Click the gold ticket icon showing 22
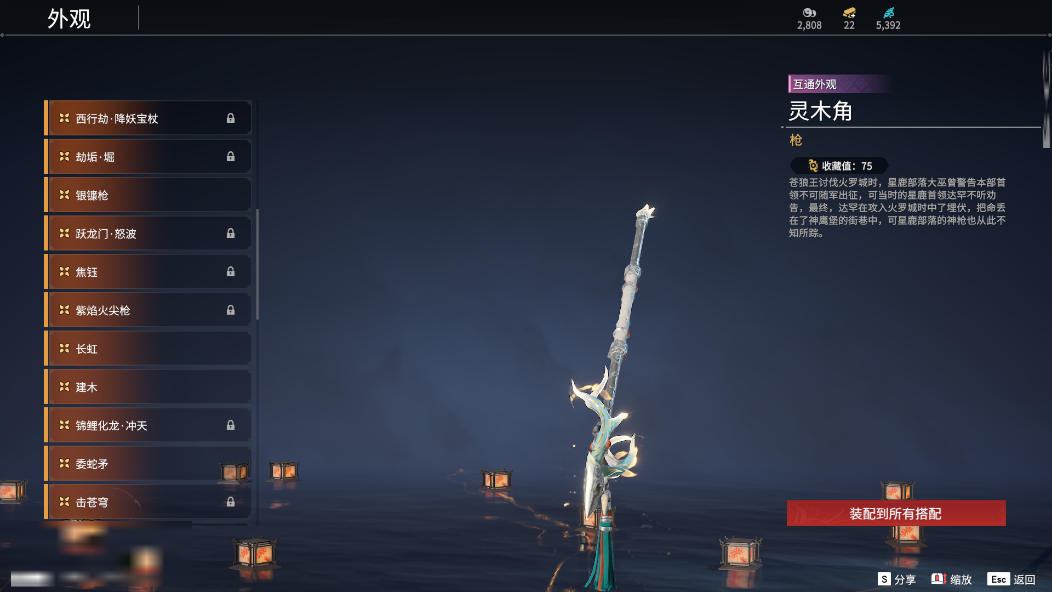 point(849,13)
